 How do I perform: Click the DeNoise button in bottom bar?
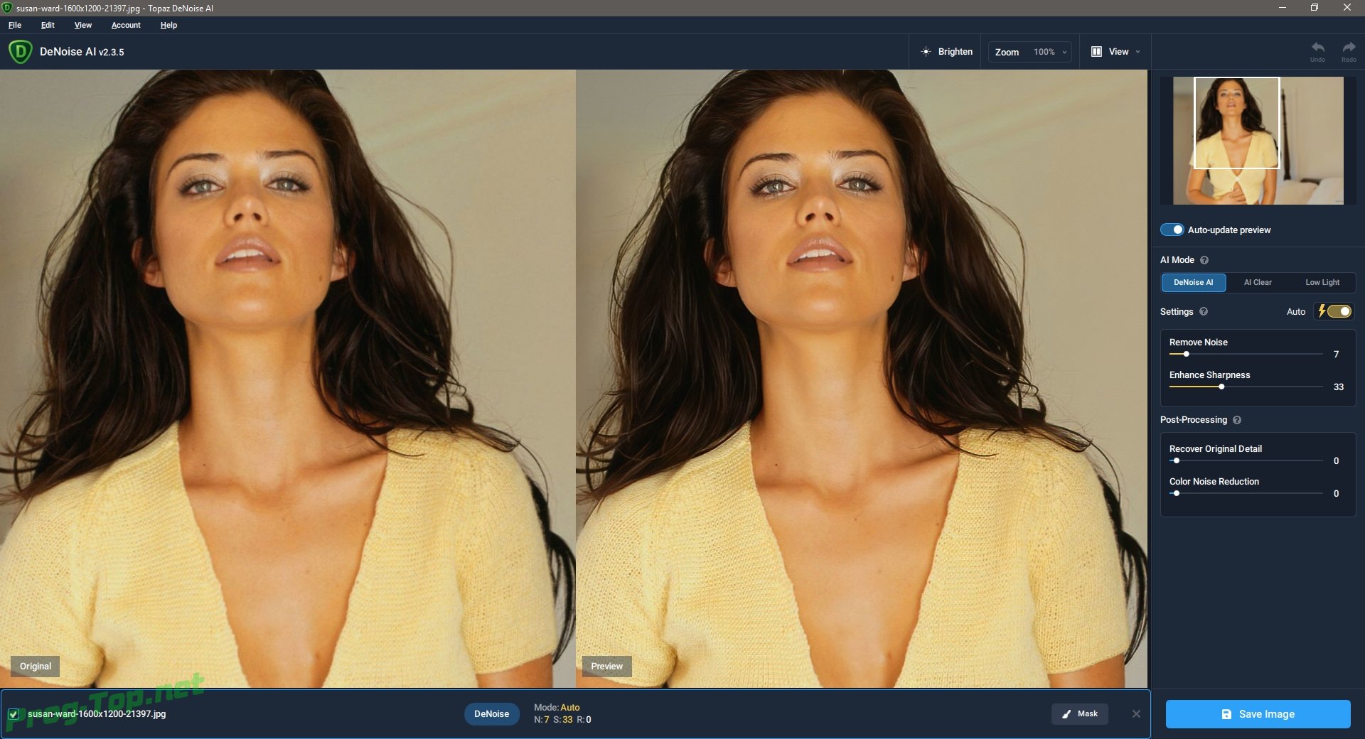point(492,714)
